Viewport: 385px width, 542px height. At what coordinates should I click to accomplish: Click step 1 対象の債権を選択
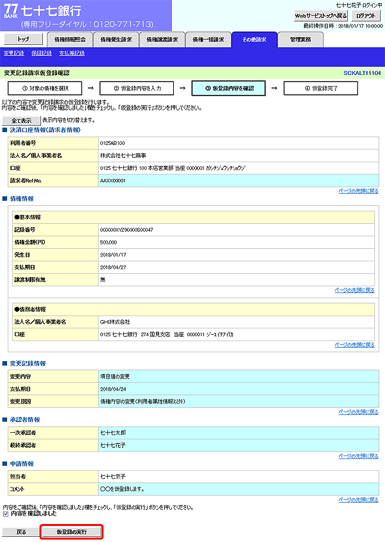coord(45,88)
